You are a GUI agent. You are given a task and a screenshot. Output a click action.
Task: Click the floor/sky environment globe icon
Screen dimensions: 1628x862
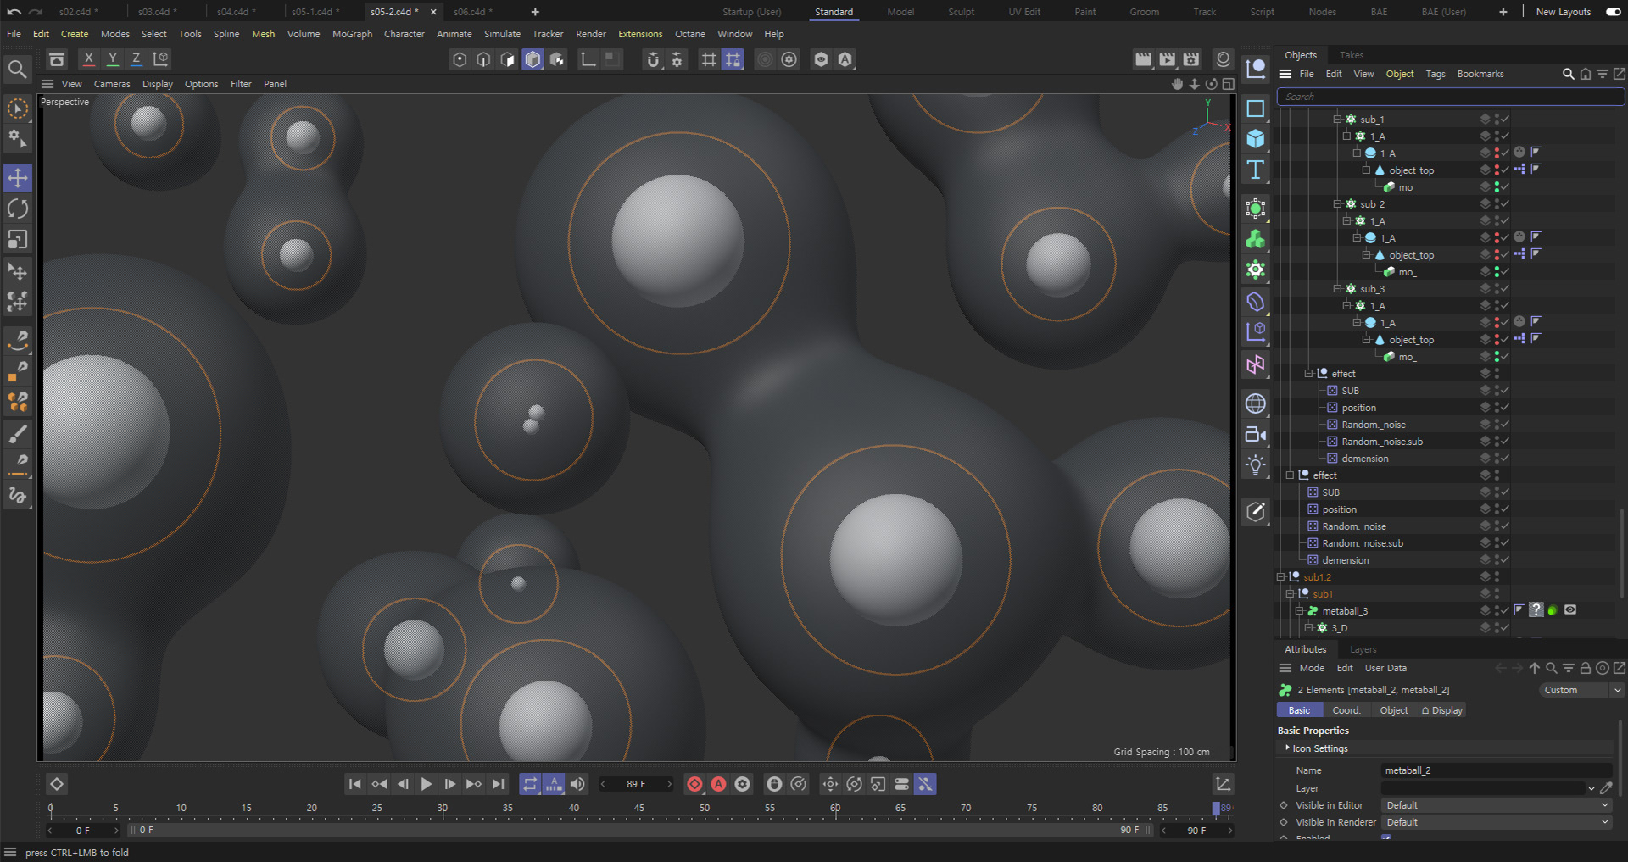[1256, 403]
